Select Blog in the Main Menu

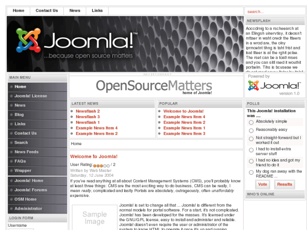[x=38, y=115]
